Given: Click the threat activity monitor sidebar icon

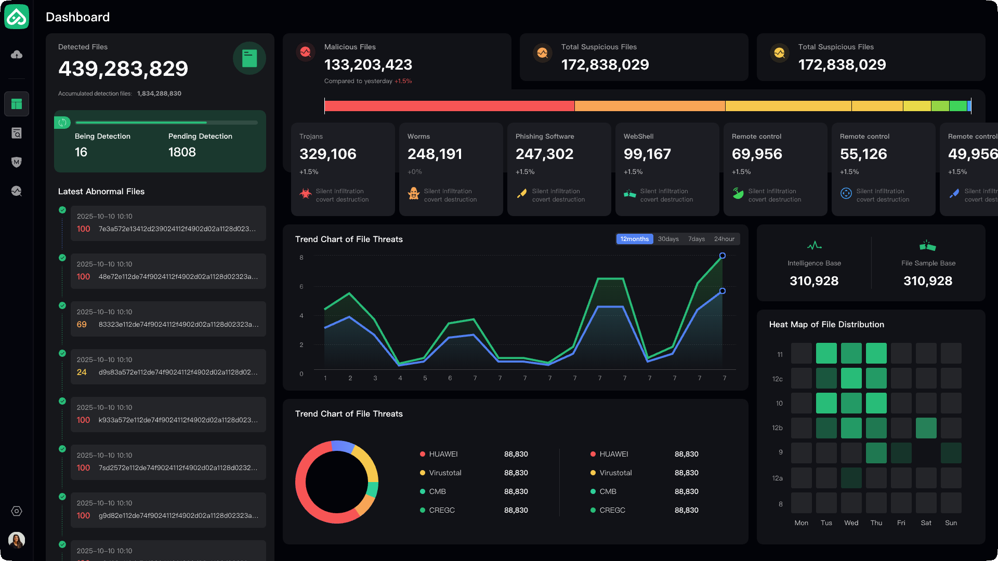Looking at the screenshot, I should [x=17, y=191].
